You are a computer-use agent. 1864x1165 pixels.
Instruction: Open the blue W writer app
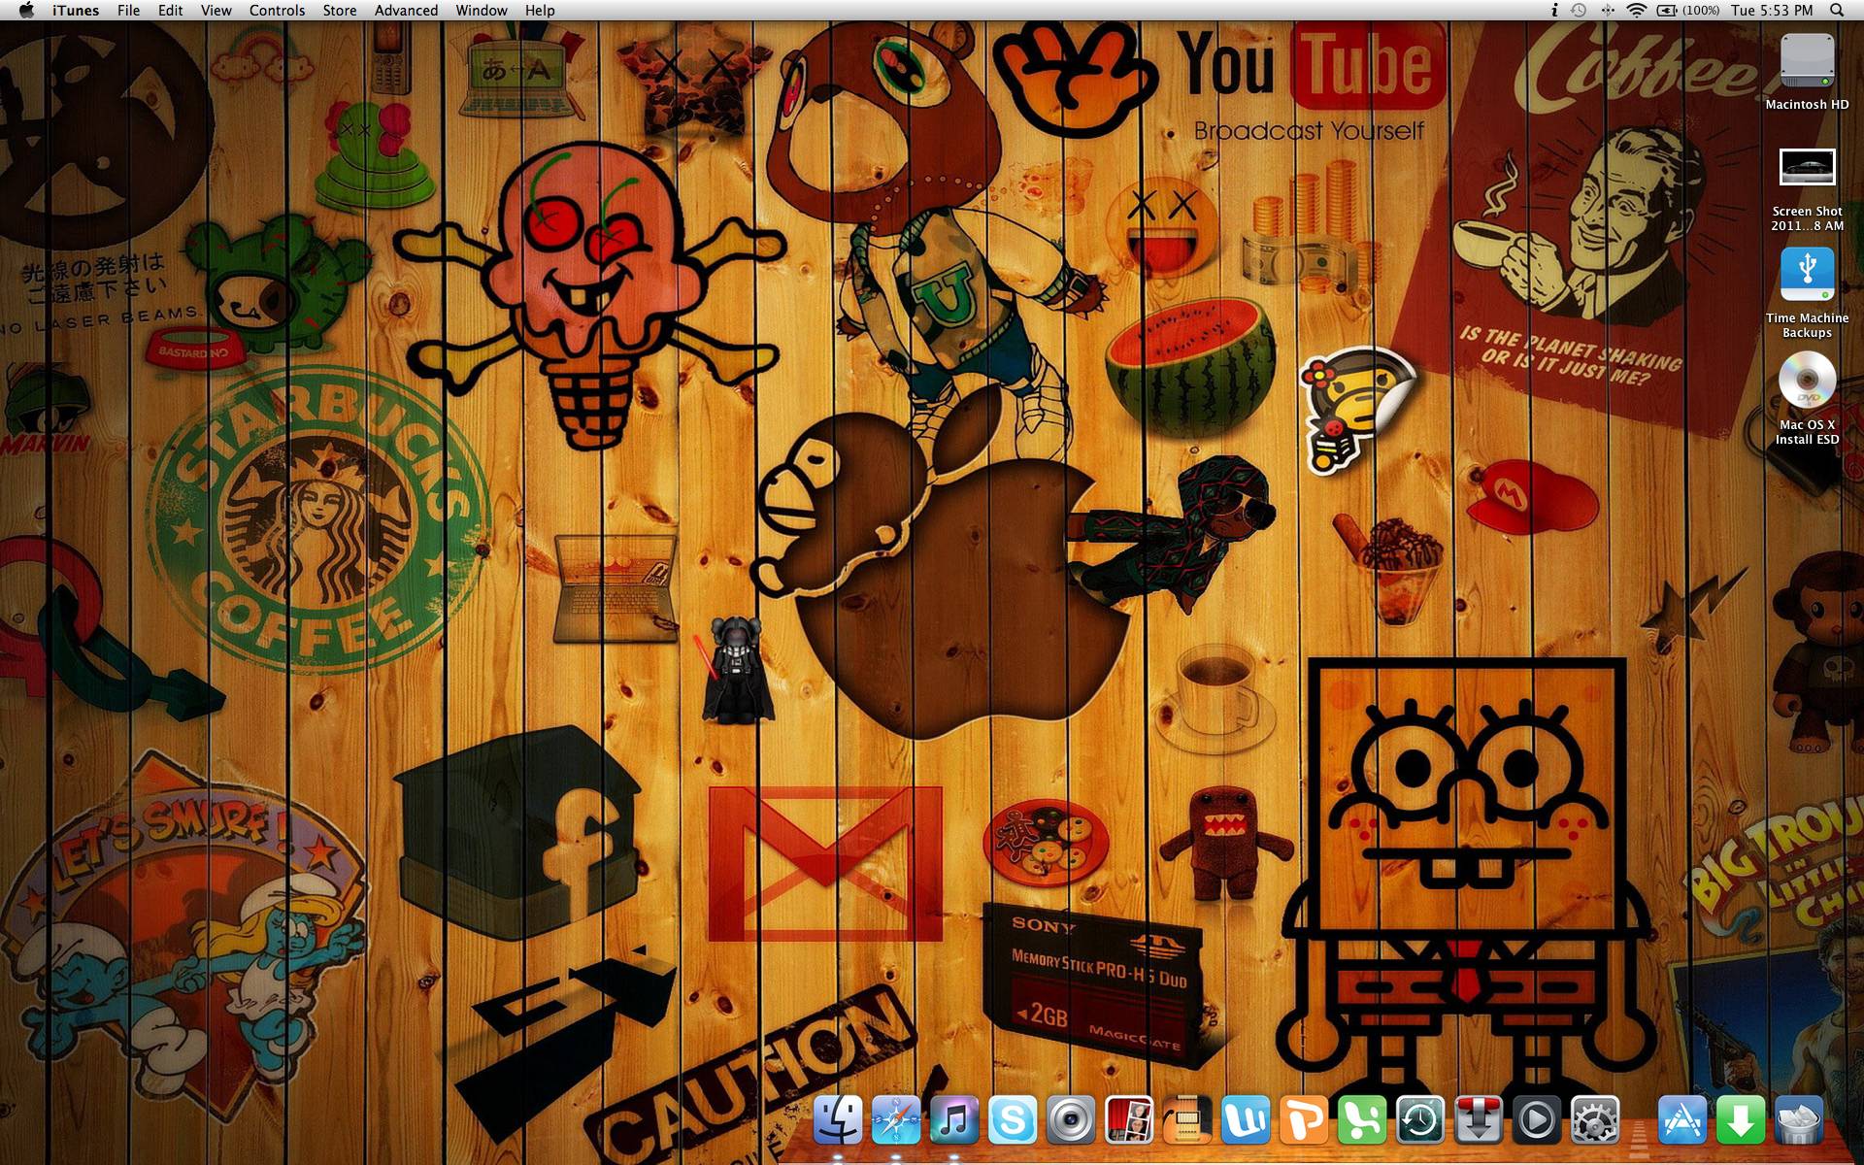point(1245,1121)
